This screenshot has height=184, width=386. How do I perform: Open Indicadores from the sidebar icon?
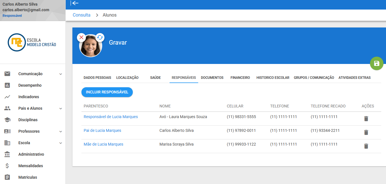pyautogui.click(x=7, y=96)
